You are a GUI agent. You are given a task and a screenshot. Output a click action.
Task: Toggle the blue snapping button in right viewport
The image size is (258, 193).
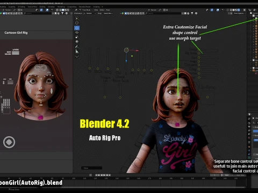pyautogui.click(x=212, y=10)
